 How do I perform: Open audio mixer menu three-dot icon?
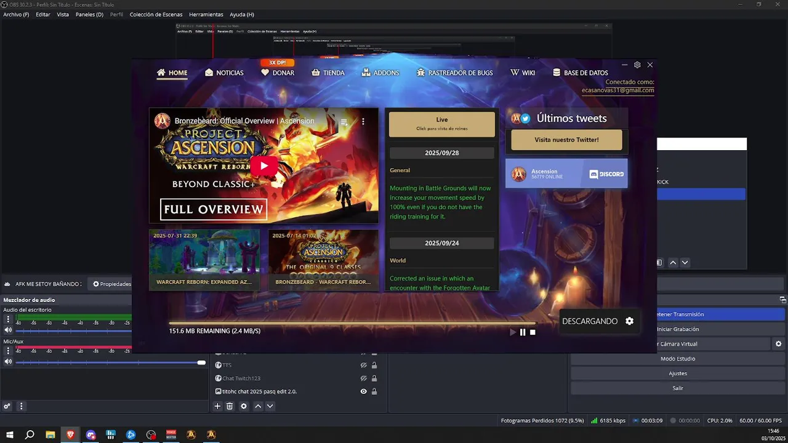click(x=21, y=406)
